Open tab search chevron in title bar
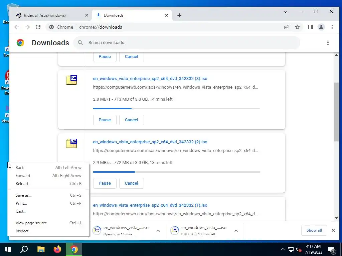This screenshot has width=342, height=256. [x=286, y=12]
